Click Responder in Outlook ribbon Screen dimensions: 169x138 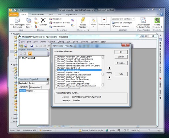pyautogui.click(x=56, y=19)
